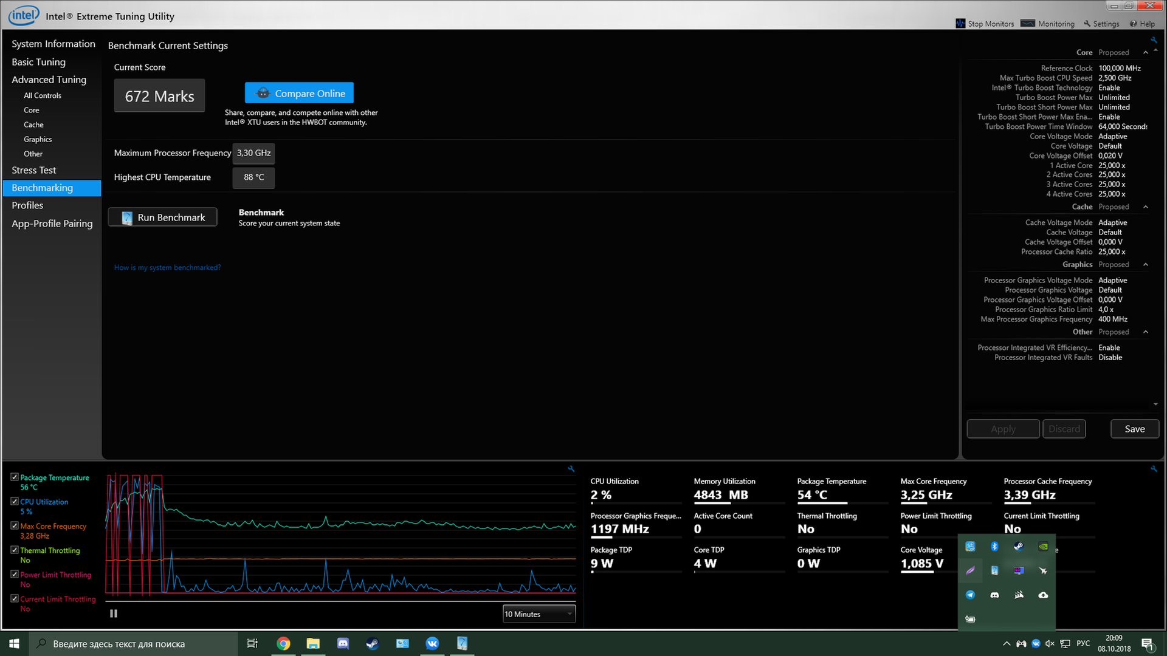Click the Intel logo in title bar
Viewport: 1167px width, 656px height.
point(24,16)
